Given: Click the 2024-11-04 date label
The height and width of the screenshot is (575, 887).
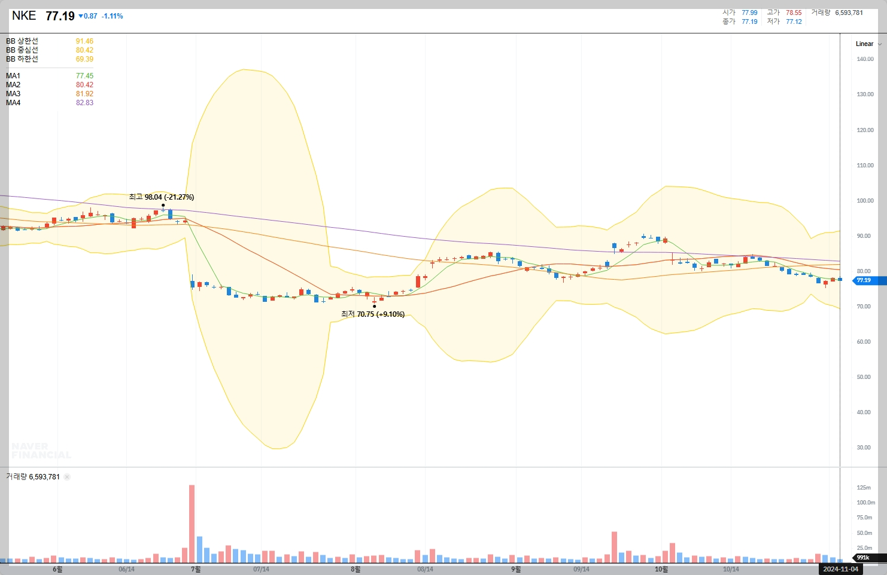Looking at the screenshot, I should click(840, 569).
